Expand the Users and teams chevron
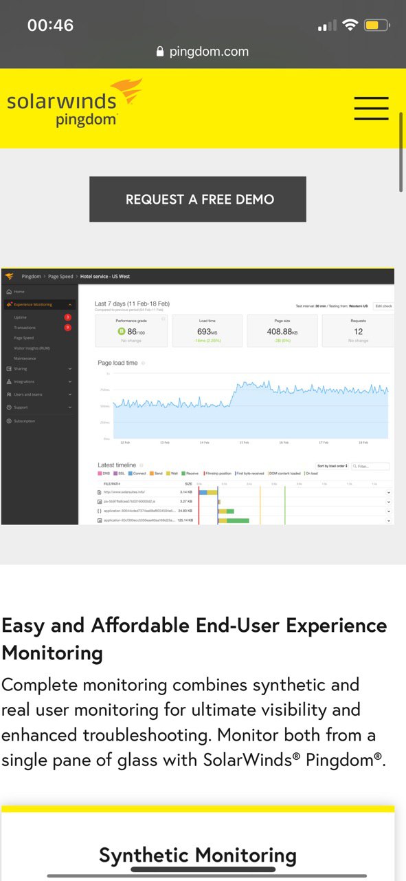 point(70,394)
